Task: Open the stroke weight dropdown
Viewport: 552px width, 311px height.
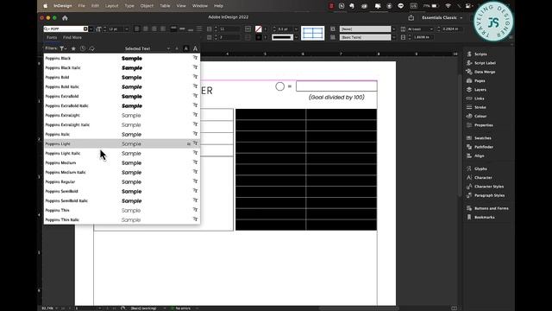Action: click(296, 29)
